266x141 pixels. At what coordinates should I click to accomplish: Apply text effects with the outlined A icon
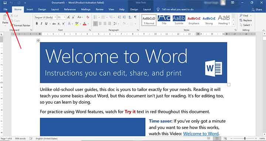69,24
